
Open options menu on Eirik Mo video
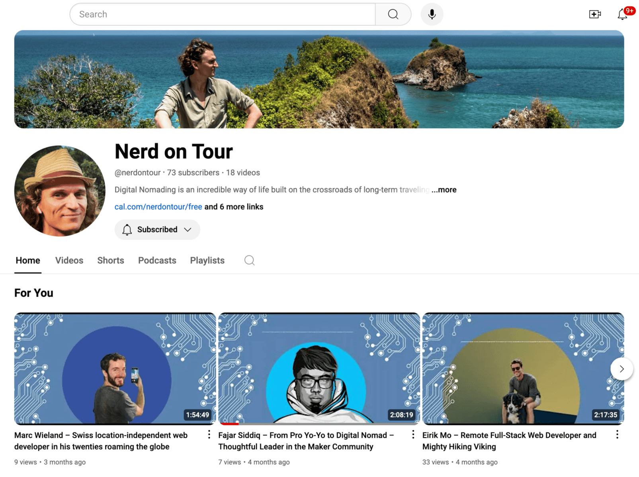click(617, 435)
